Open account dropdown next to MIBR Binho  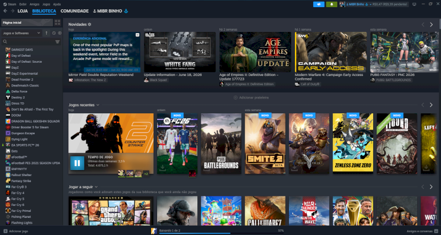point(370,4)
